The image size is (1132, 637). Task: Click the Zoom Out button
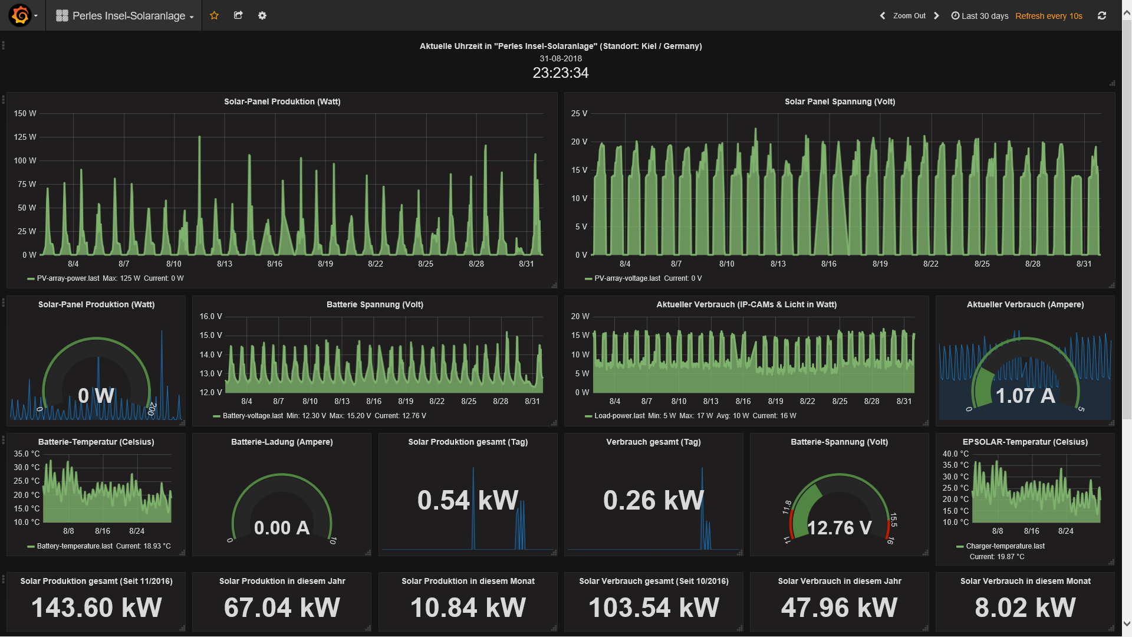click(909, 16)
